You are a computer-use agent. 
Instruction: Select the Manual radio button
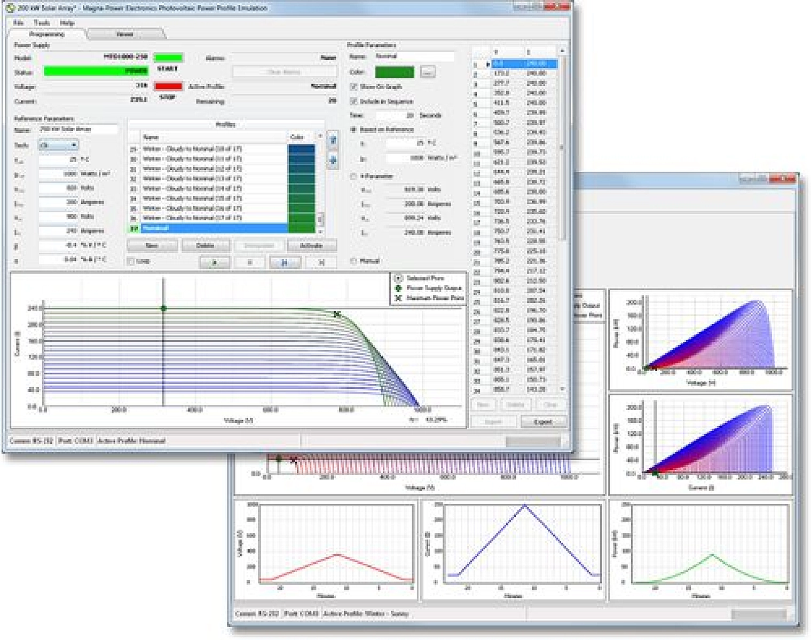[x=353, y=261]
